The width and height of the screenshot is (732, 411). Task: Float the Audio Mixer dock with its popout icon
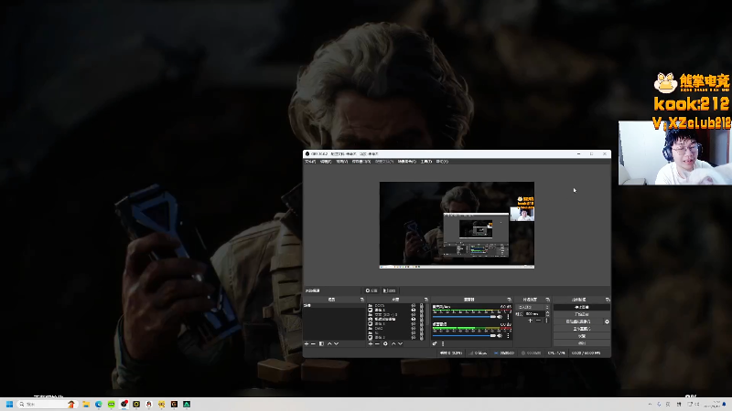510,300
